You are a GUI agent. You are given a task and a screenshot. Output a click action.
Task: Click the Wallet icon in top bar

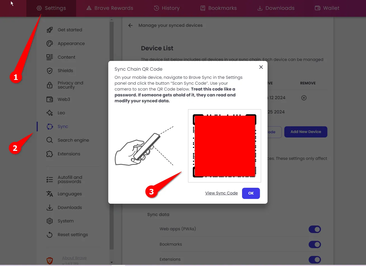pos(318,8)
